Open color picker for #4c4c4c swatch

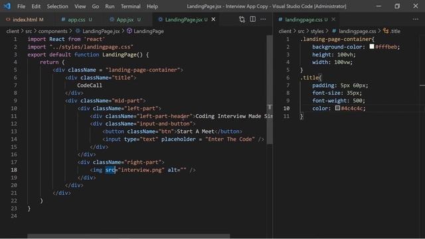click(337, 108)
